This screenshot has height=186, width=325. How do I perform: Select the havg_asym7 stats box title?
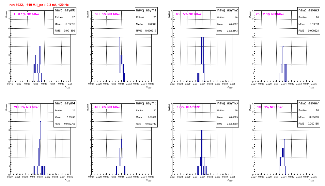[309, 103]
